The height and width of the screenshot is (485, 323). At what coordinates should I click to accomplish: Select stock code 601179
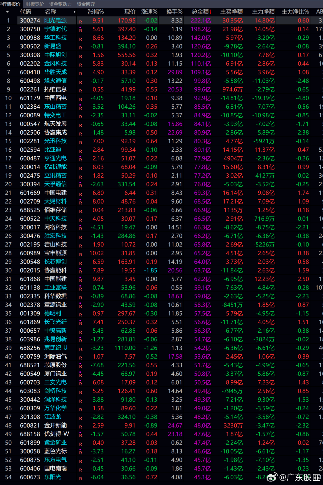tap(30, 98)
